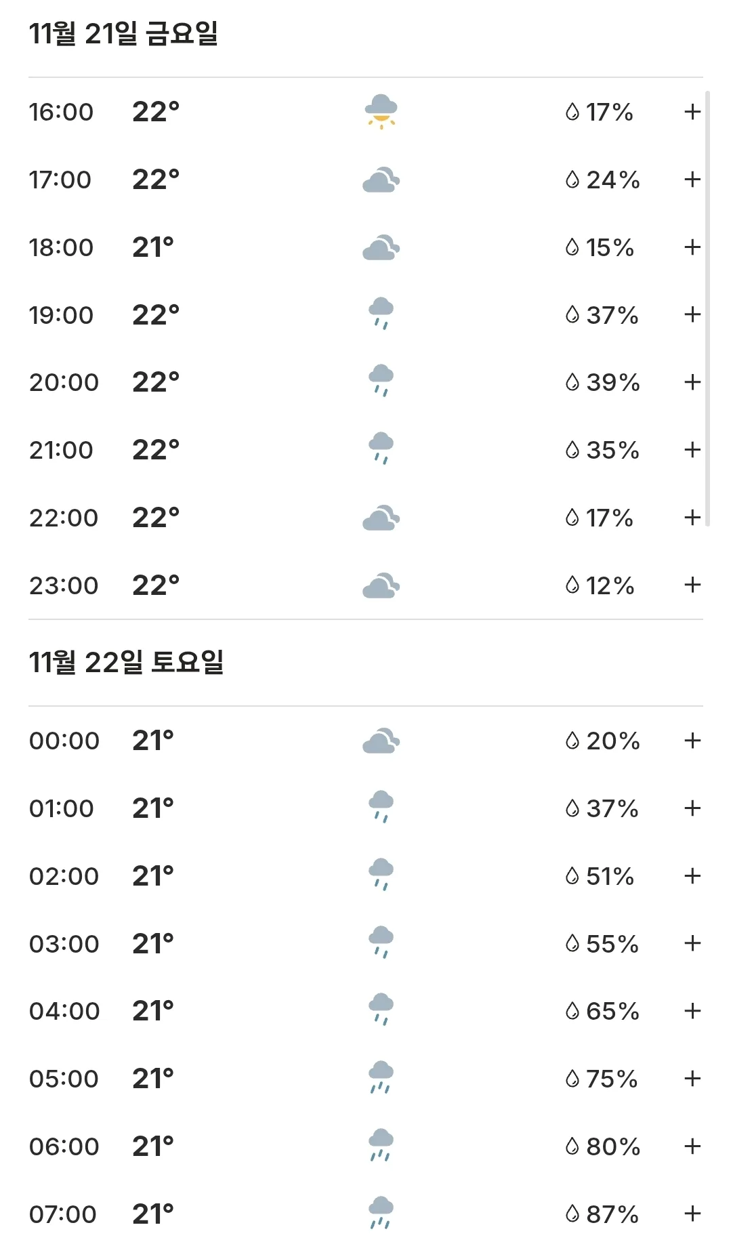The width and height of the screenshot is (731, 1242).
Task: Click the raindrop icon beside 39%
Action: (572, 382)
